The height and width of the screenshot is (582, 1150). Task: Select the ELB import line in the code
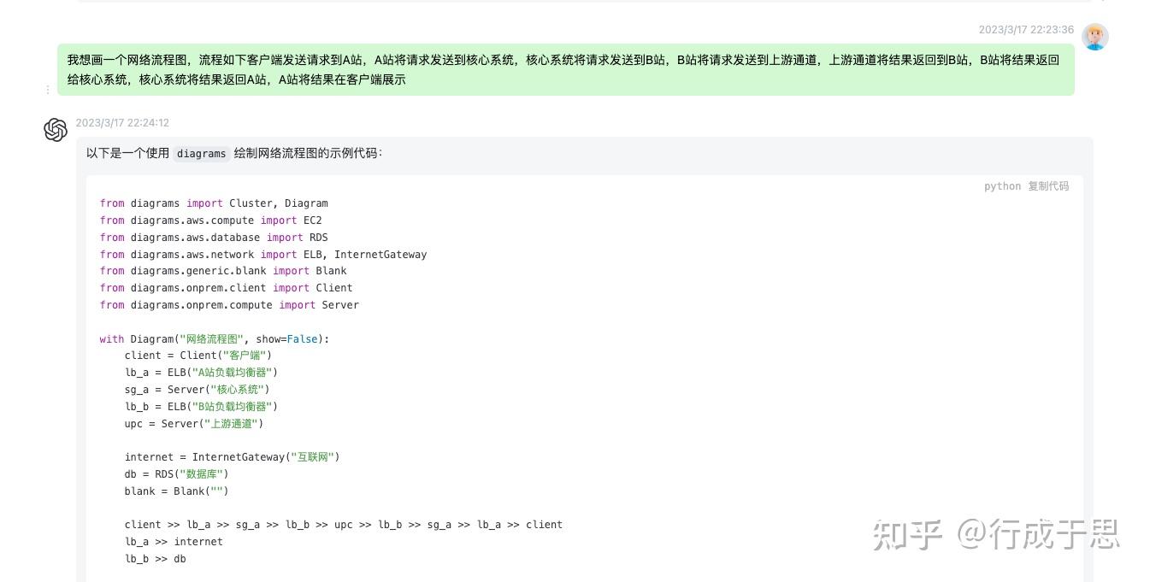point(265,254)
